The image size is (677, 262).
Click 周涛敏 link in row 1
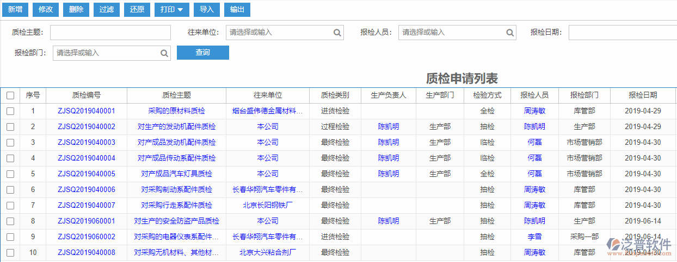(534, 111)
